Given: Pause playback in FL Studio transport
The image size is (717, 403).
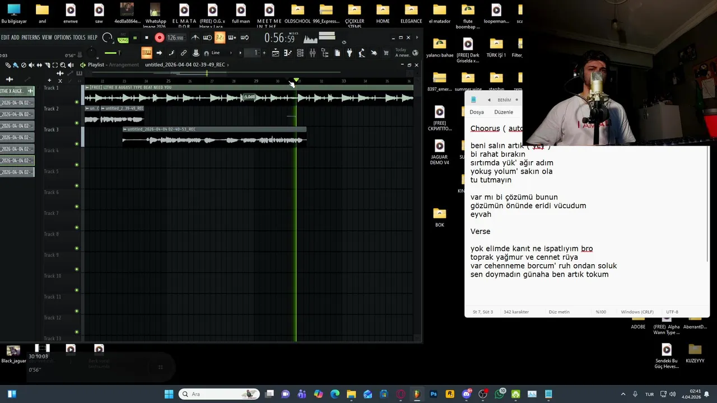Looking at the screenshot, I should click(135, 38).
